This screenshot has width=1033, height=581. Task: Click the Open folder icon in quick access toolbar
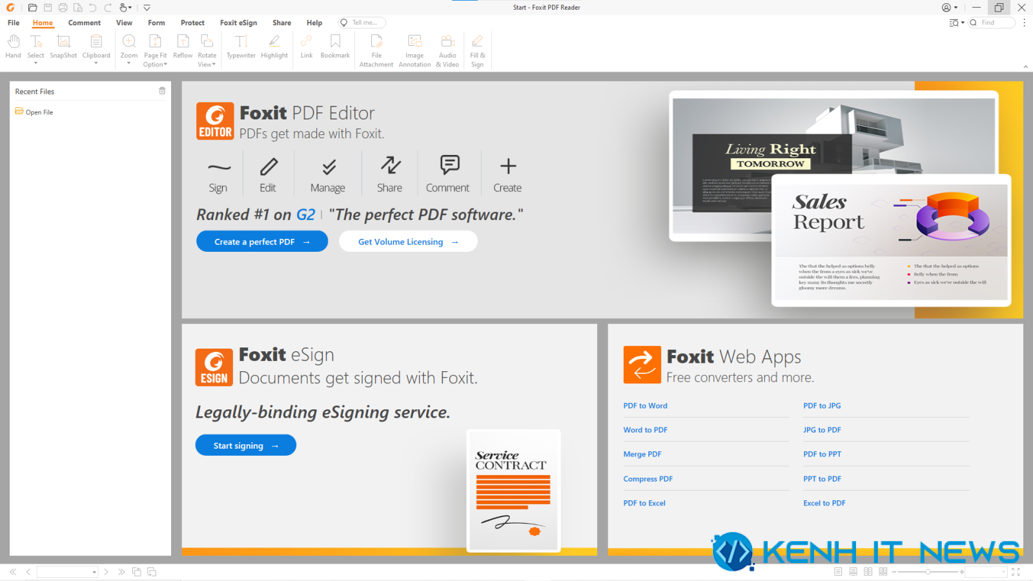[33, 8]
